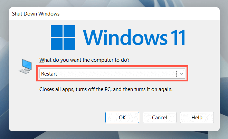Select the Restart combo box field
228x139 pixels.
click(x=107, y=73)
